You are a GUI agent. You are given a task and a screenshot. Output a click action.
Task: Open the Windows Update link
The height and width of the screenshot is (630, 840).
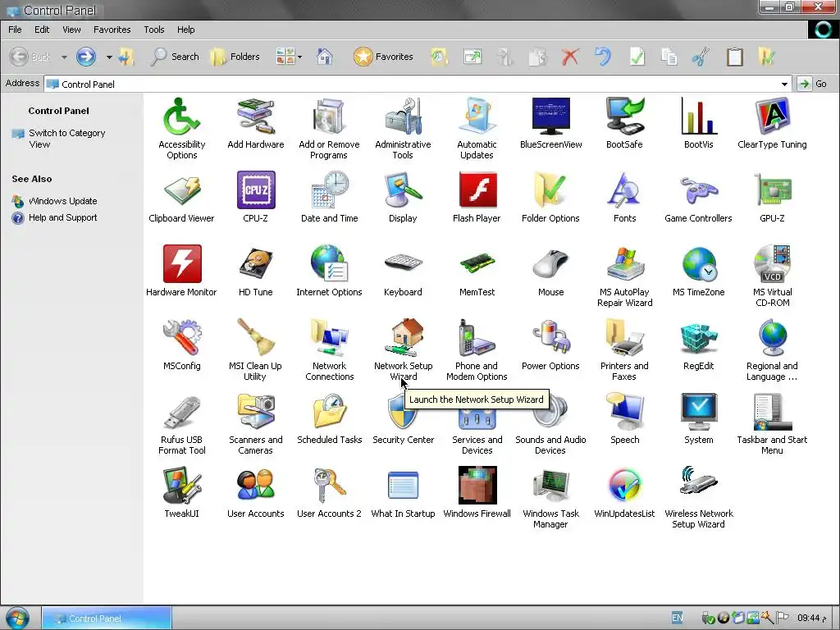[62, 201]
